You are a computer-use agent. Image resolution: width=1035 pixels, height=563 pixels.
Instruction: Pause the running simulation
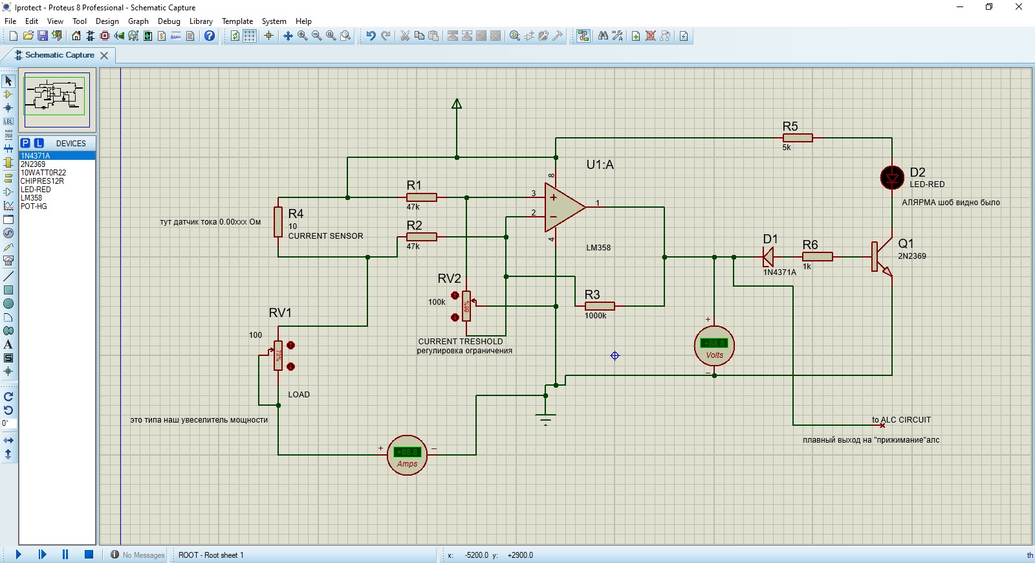point(65,555)
